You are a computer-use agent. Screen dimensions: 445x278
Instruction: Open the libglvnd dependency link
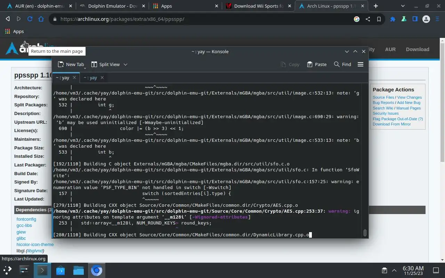pos(35,251)
